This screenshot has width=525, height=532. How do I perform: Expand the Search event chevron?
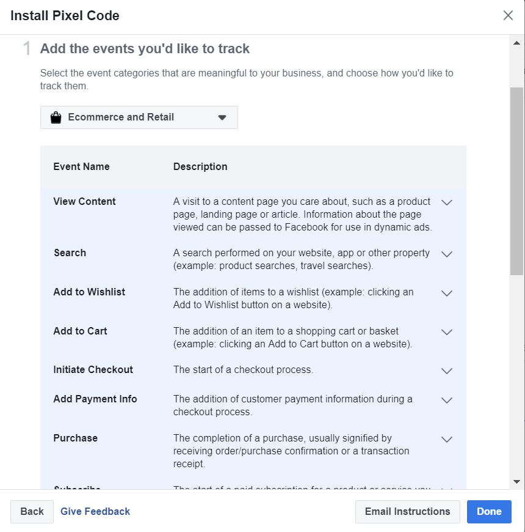[x=447, y=254]
